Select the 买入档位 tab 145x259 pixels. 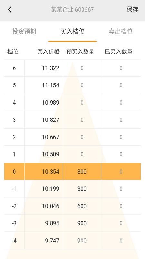(72, 31)
